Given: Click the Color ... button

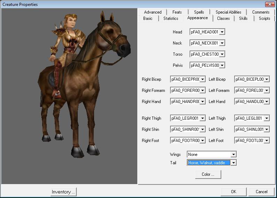Looking at the screenshot, I should click(208, 174).
